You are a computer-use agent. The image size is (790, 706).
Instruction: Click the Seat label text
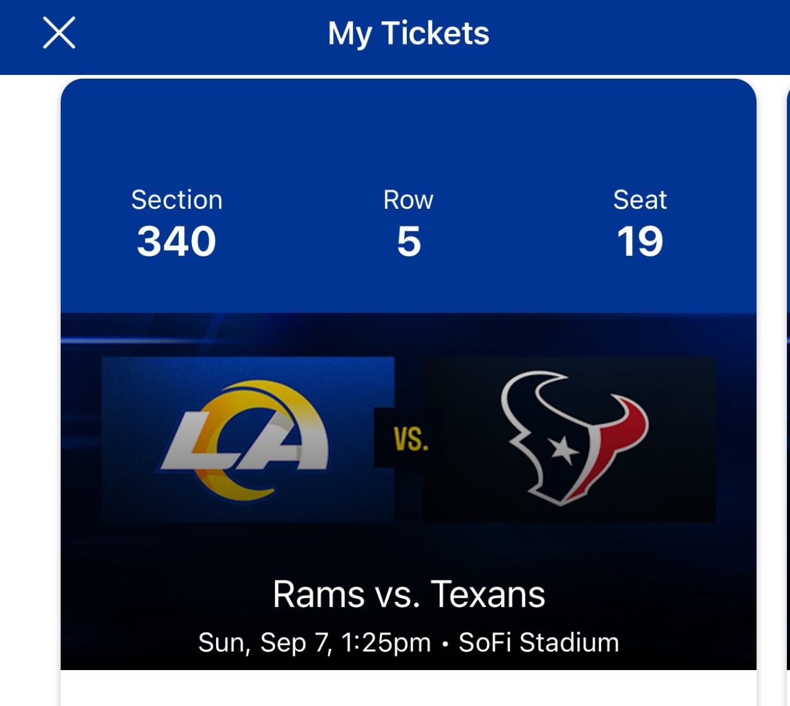coord(640,200)
